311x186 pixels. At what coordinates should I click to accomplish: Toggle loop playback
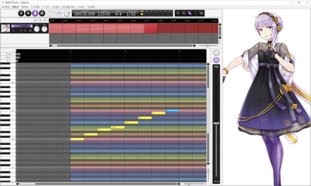42,13
